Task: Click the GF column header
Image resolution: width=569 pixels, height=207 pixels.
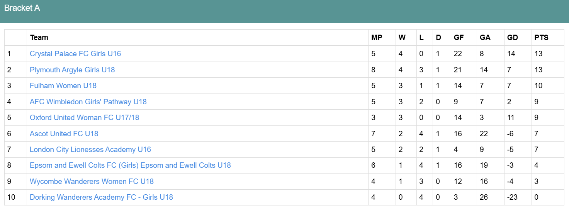Action: click(x=459, y=37)
